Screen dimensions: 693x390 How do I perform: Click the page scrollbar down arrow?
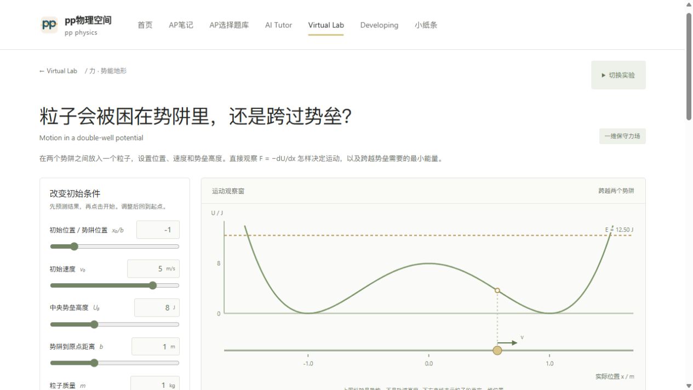[689, 386]
